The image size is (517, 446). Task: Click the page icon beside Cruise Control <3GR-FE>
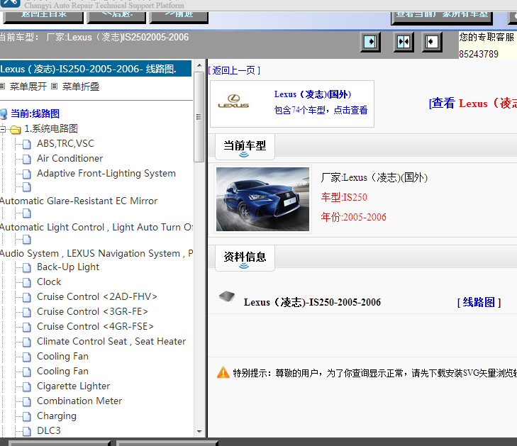[x=27, y=313]
